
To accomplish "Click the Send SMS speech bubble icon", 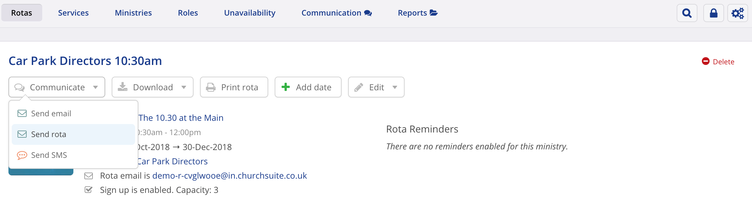I will coord(22,155).
